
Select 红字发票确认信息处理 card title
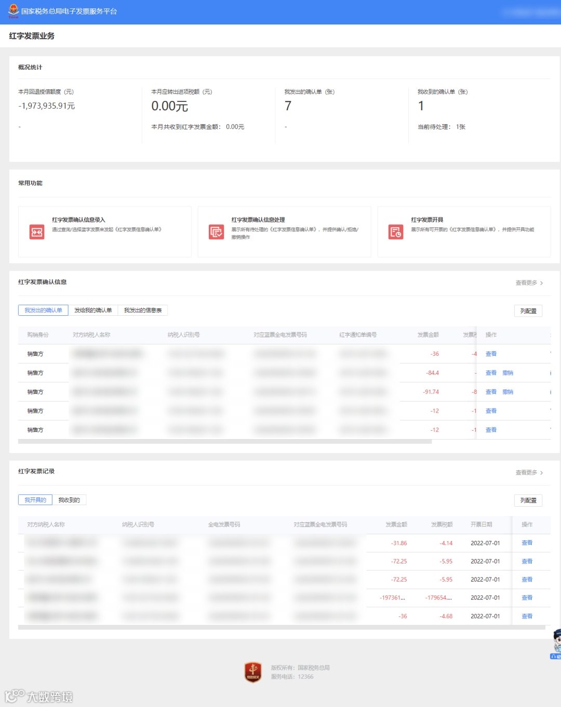[x=258, y=220]
